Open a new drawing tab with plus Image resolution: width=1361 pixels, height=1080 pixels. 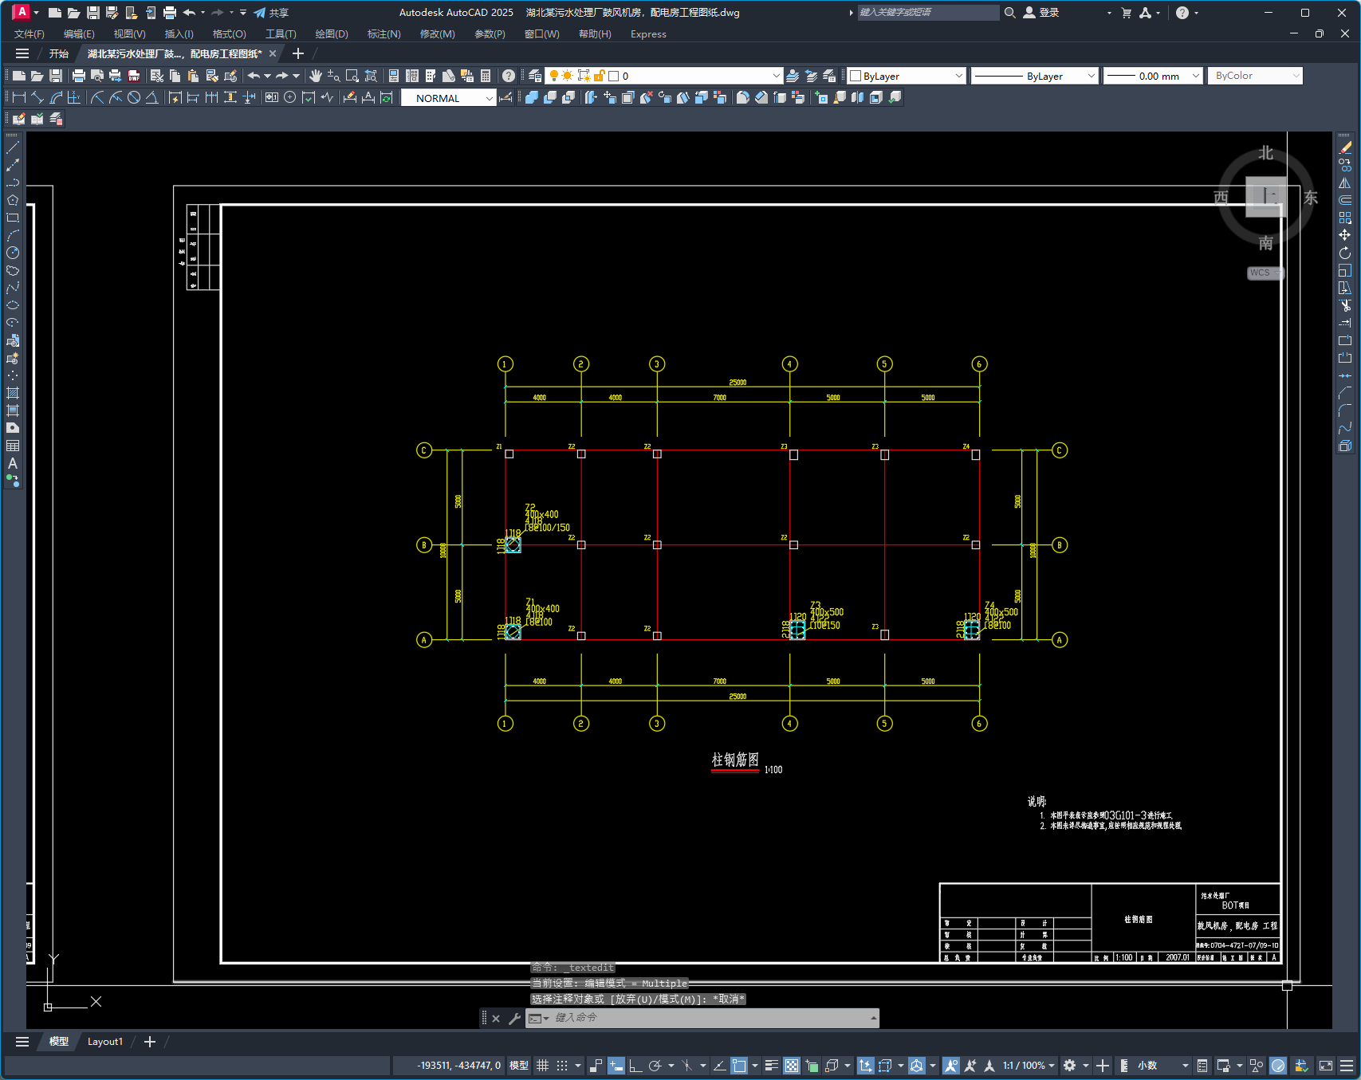pos(298,53)
